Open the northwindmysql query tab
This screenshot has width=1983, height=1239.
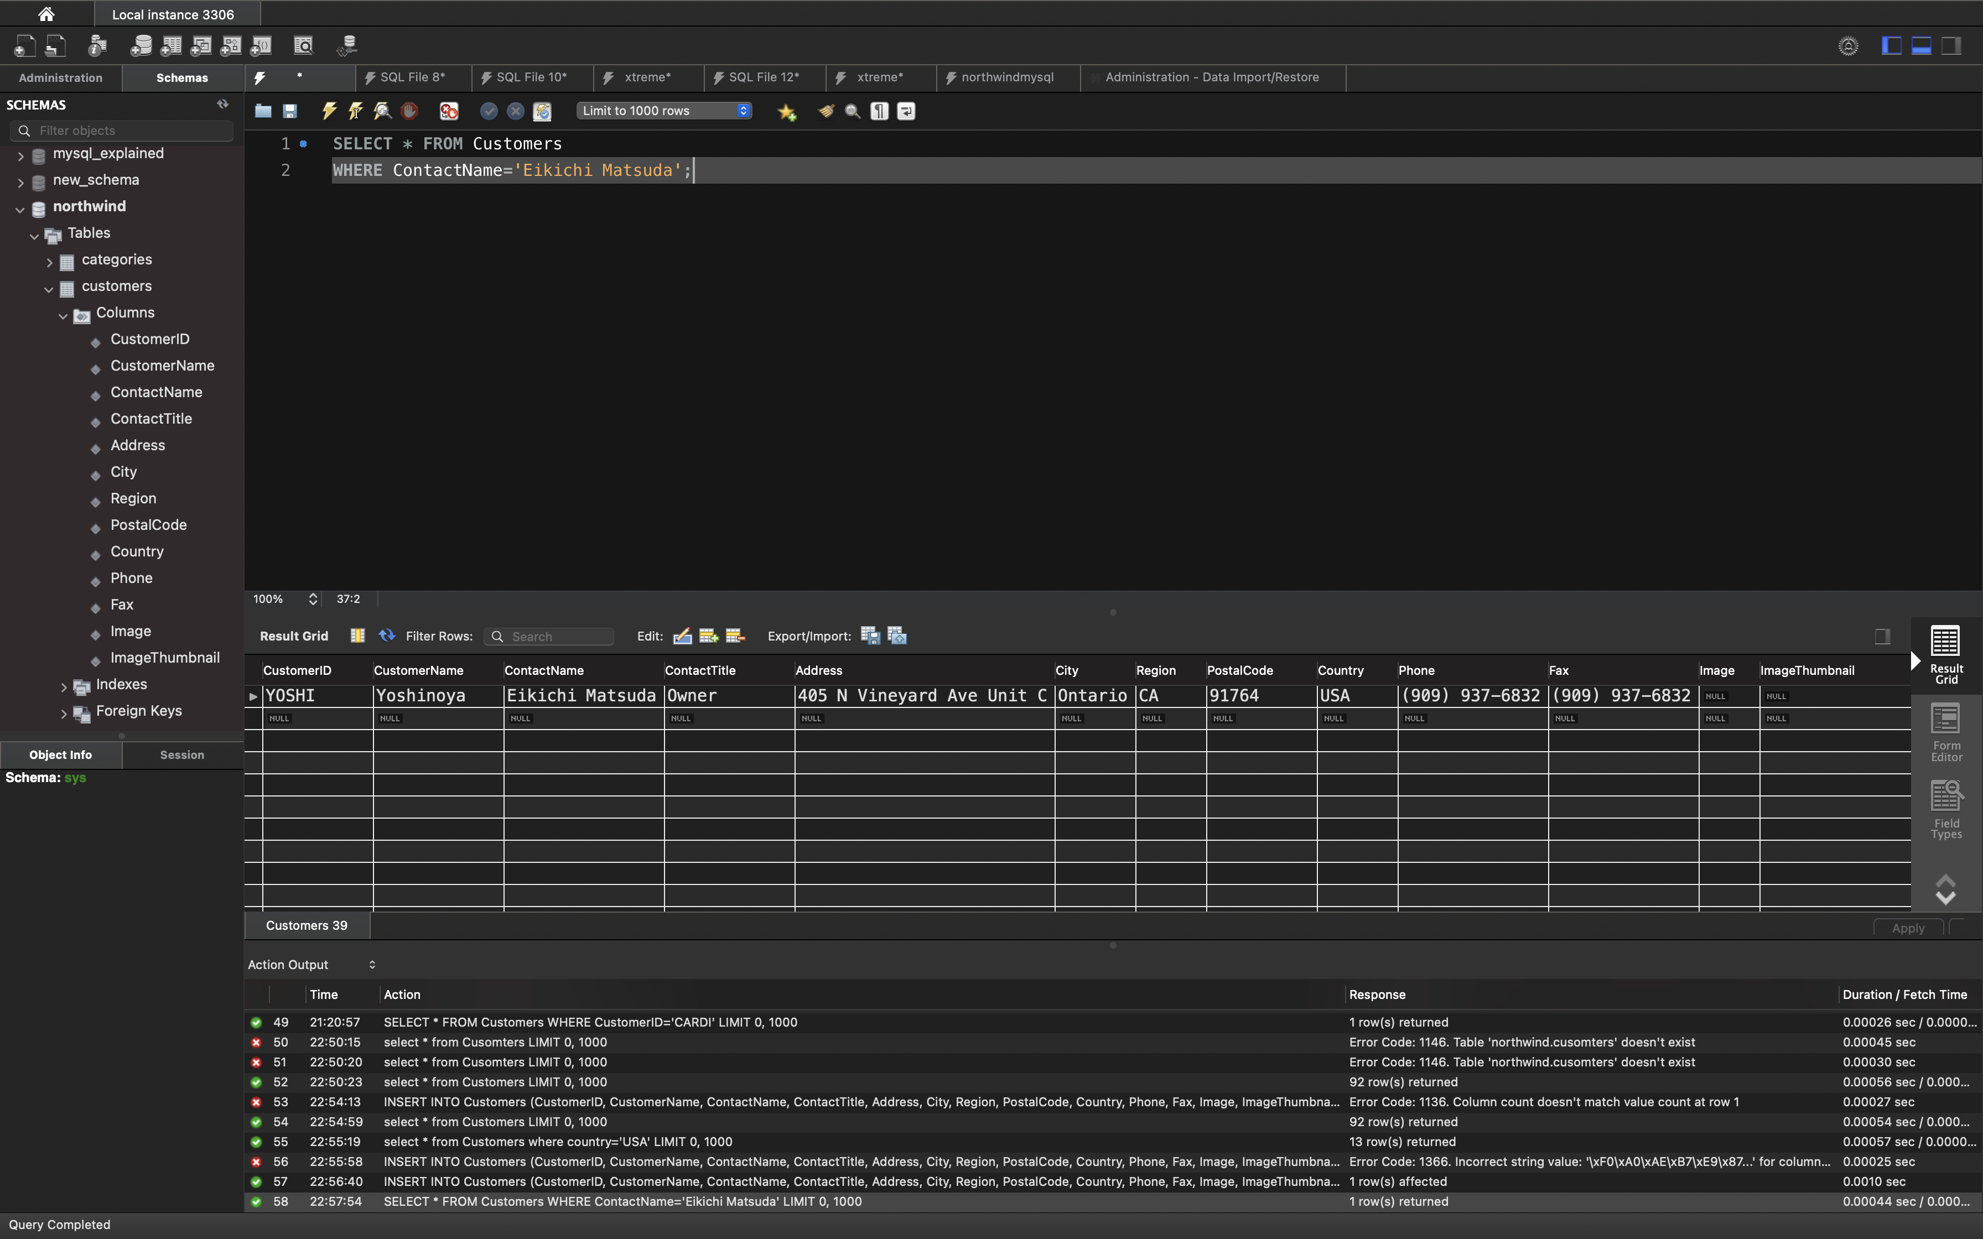1006,77
